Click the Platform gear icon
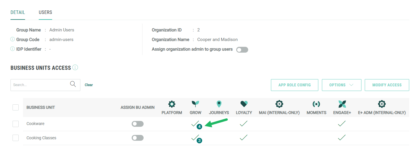The width and height of the screenshot is (411, 148). [172, 104]
